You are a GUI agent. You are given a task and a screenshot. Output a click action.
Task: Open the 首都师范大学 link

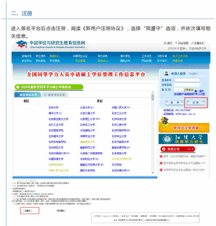pos(87,148)
